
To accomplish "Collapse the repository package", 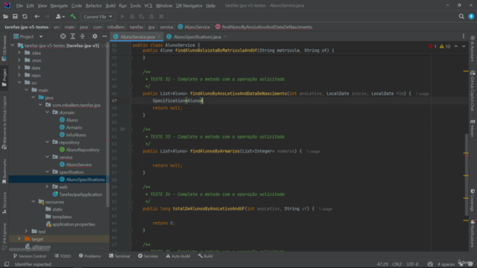I will tap(47, 142).
